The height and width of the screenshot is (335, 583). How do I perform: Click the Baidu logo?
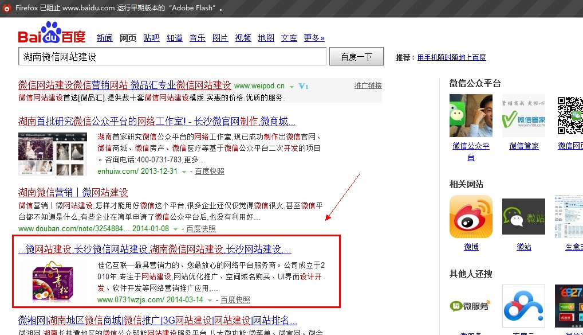52,33
